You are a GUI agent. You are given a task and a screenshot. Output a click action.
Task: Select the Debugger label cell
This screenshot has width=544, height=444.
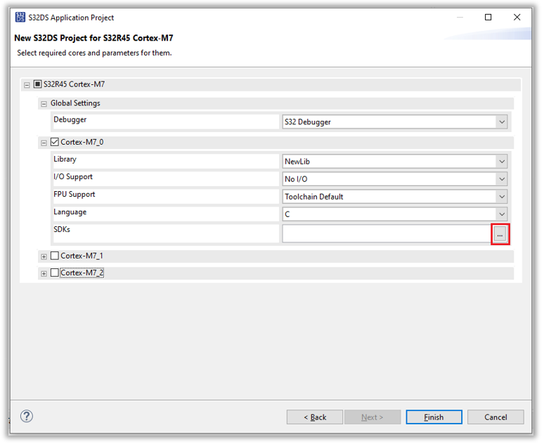click(166, 122)
